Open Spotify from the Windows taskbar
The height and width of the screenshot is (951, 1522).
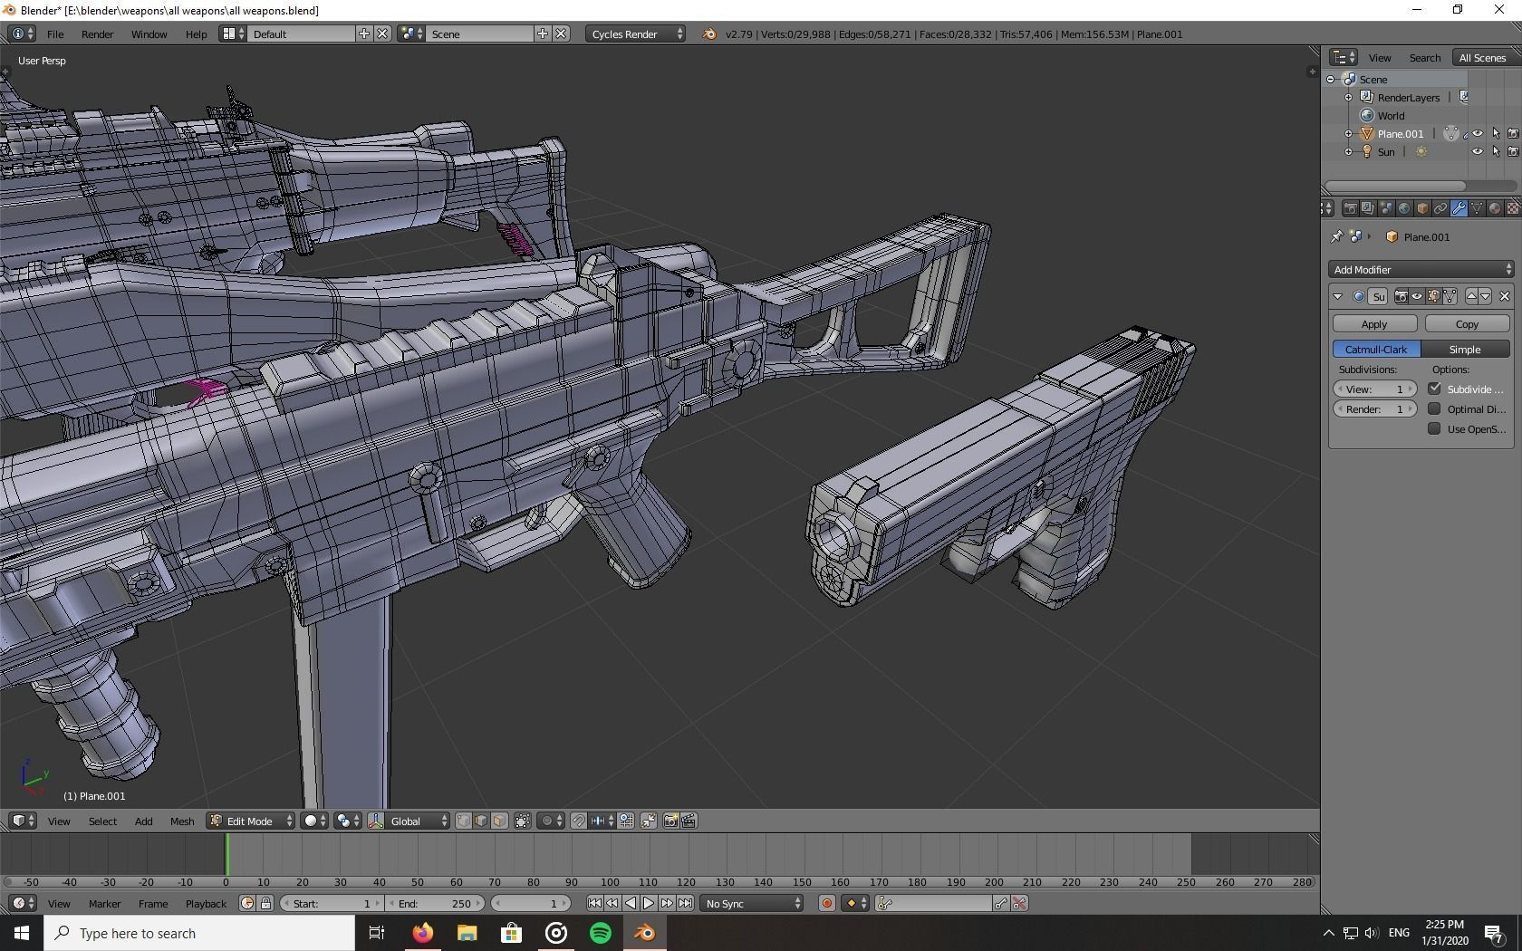tap(600, 933)
